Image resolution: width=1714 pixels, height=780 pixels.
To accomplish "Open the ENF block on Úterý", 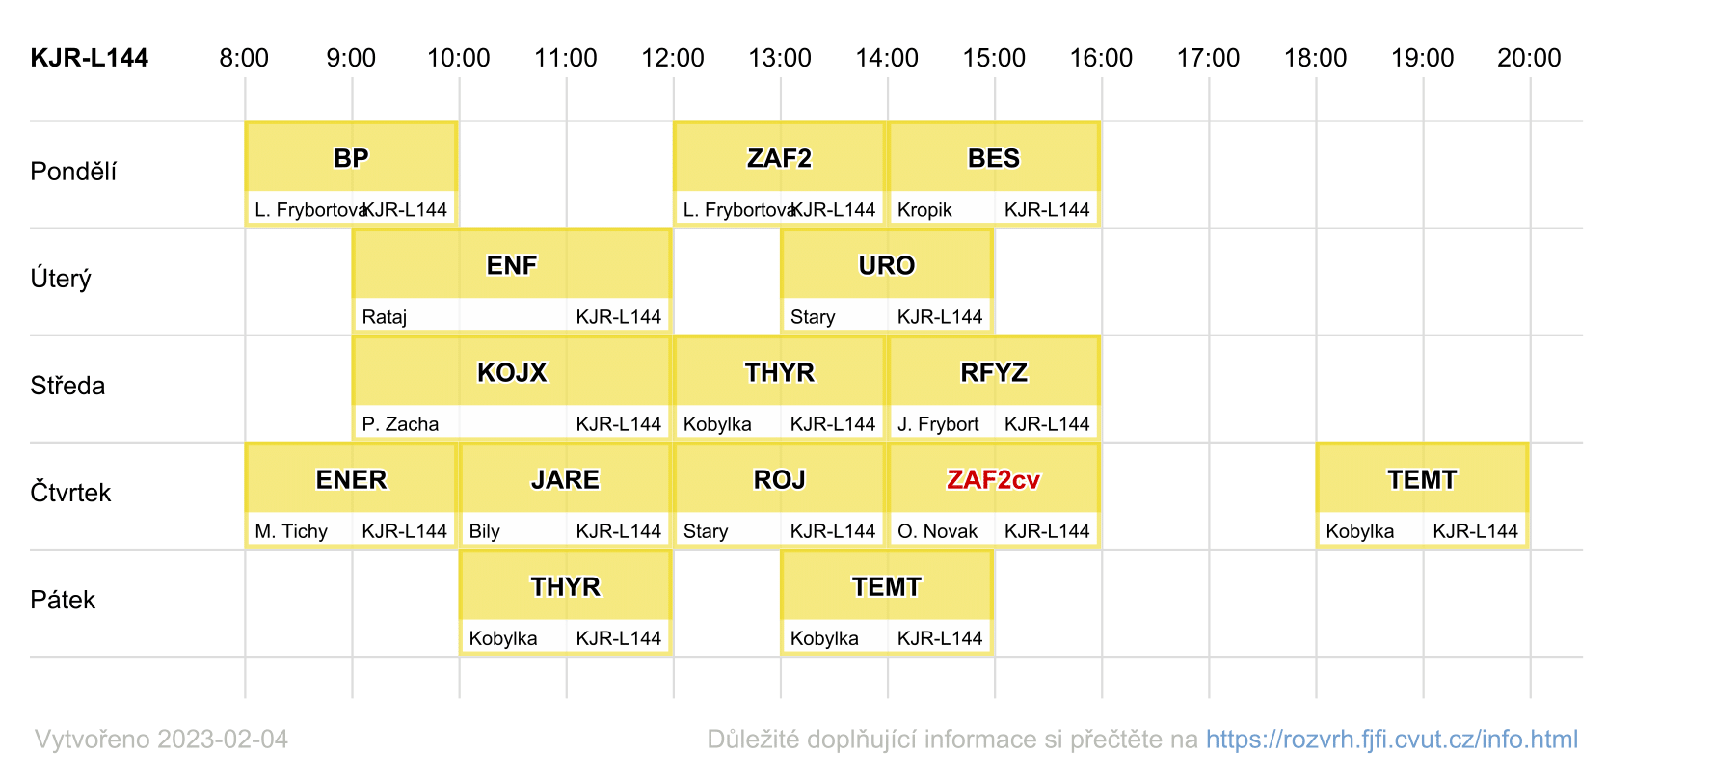I will click(512, 281).
